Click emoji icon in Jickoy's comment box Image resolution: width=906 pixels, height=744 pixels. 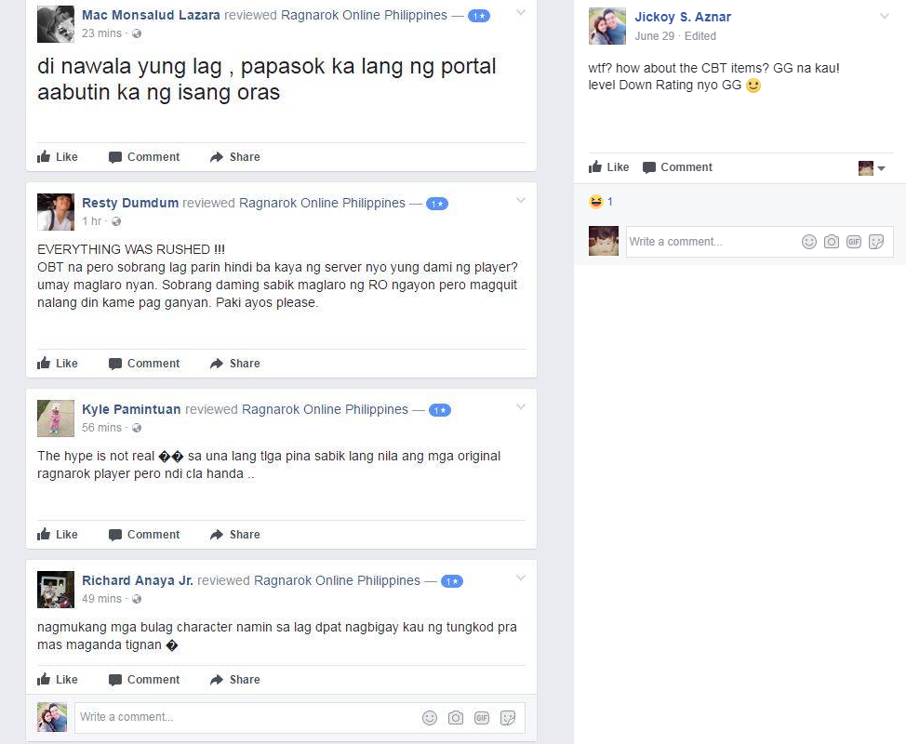pyautogui.click(x=809, y=242)
